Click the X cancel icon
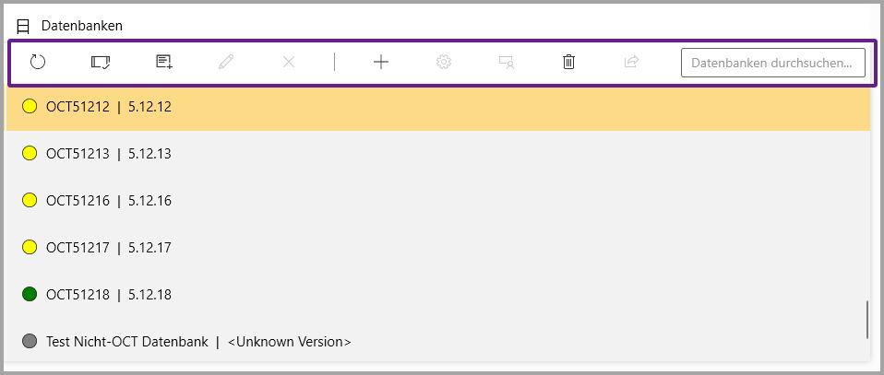 point(289,63)
